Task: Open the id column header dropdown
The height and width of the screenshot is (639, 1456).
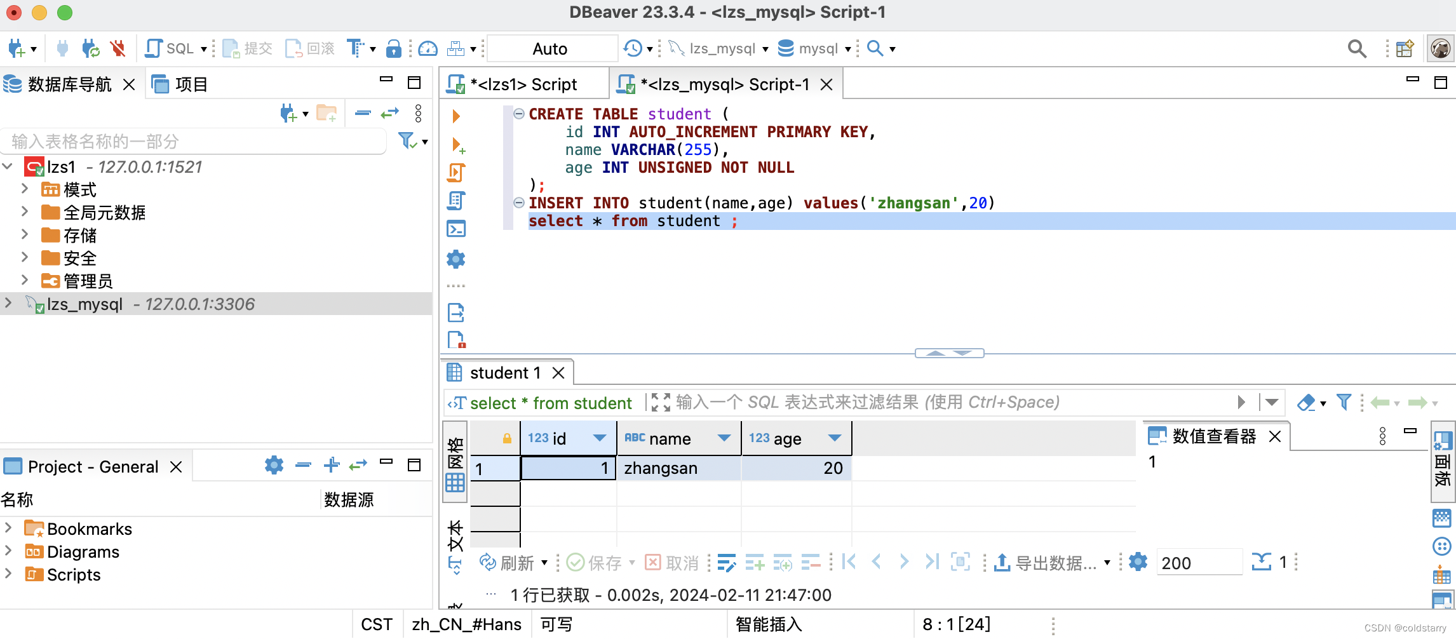Action: pyautogui.click(x=599, y=438)
